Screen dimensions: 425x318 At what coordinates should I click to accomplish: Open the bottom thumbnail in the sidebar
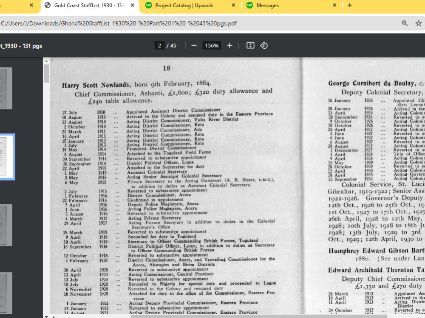[6, 293]
